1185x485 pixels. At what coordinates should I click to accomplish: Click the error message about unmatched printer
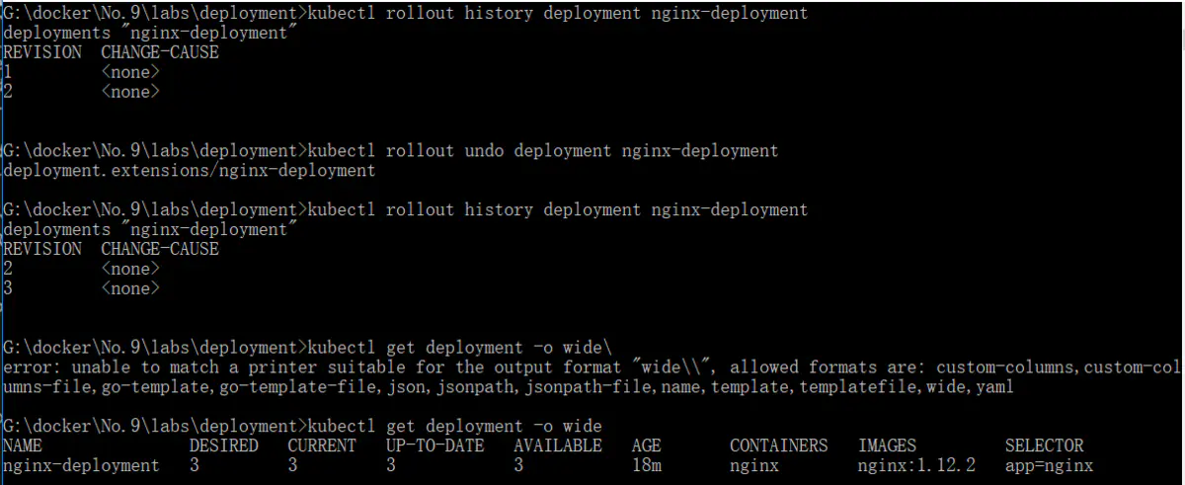click(x=591, y=367)
